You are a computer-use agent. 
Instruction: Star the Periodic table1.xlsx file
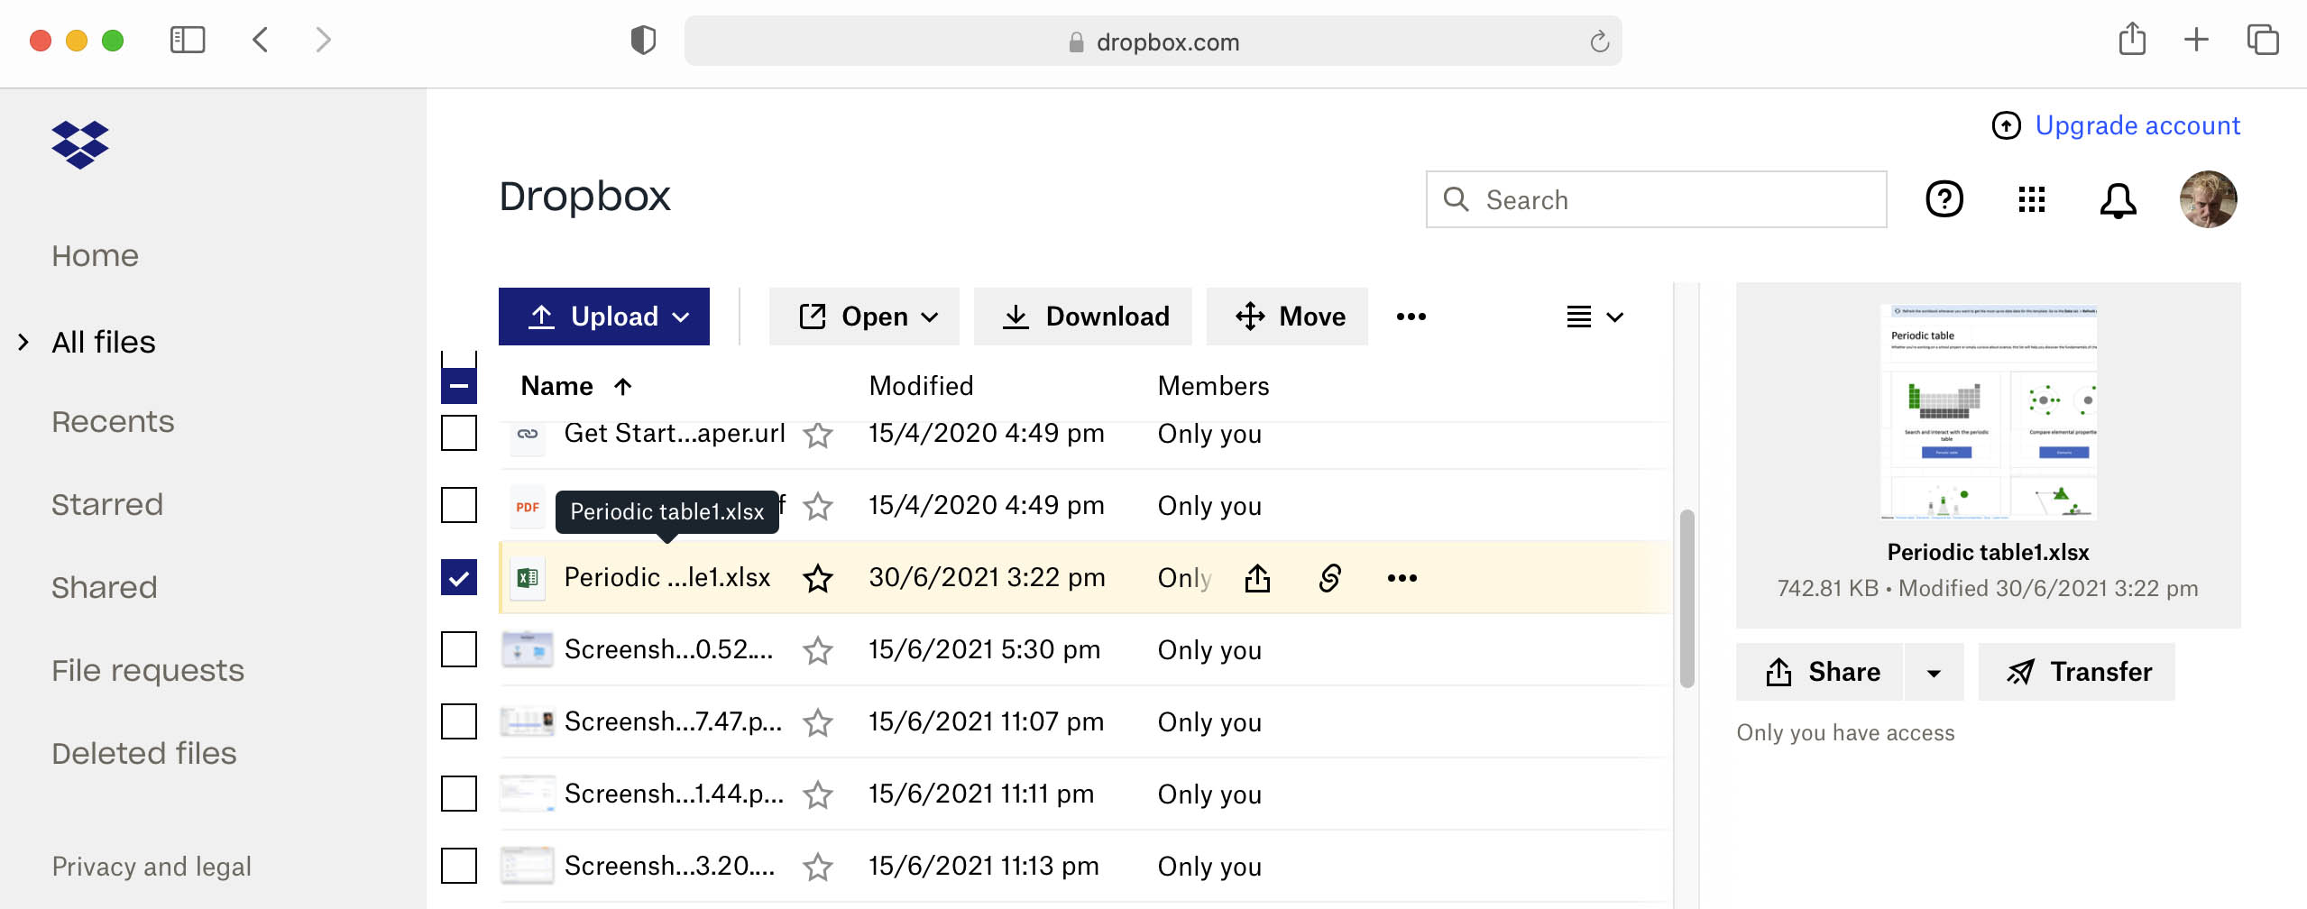tap(818, 578)
